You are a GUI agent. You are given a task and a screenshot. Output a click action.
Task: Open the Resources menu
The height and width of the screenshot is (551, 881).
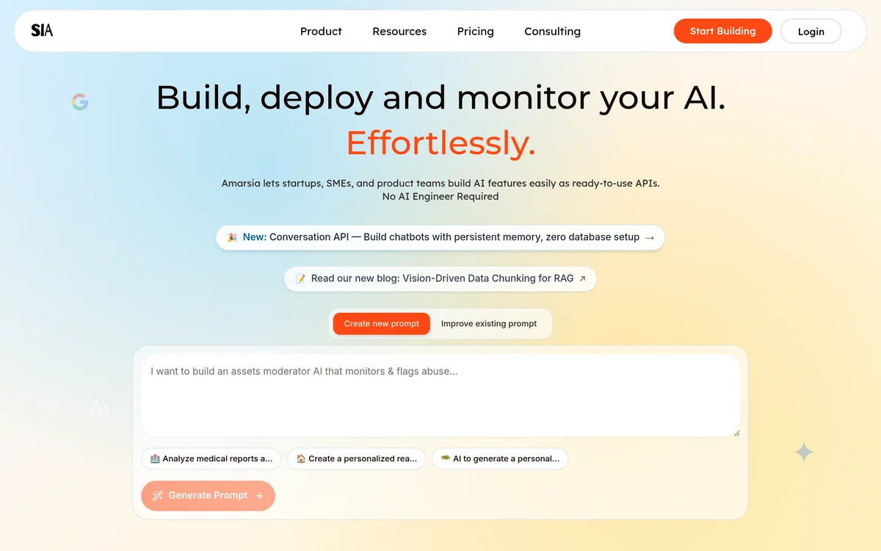(x=399, y=31)
